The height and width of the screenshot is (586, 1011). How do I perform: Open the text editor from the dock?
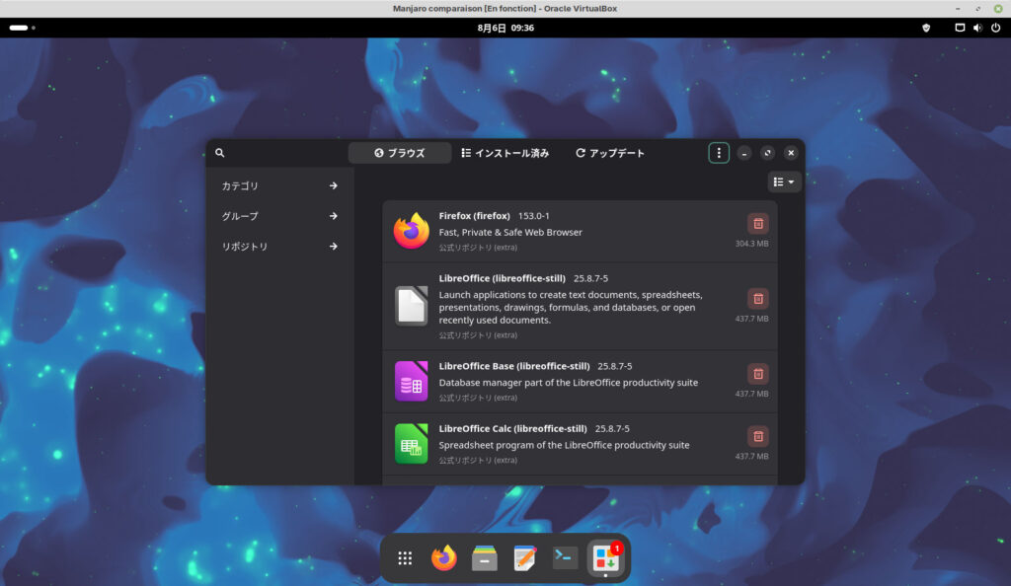pos(524,558)
